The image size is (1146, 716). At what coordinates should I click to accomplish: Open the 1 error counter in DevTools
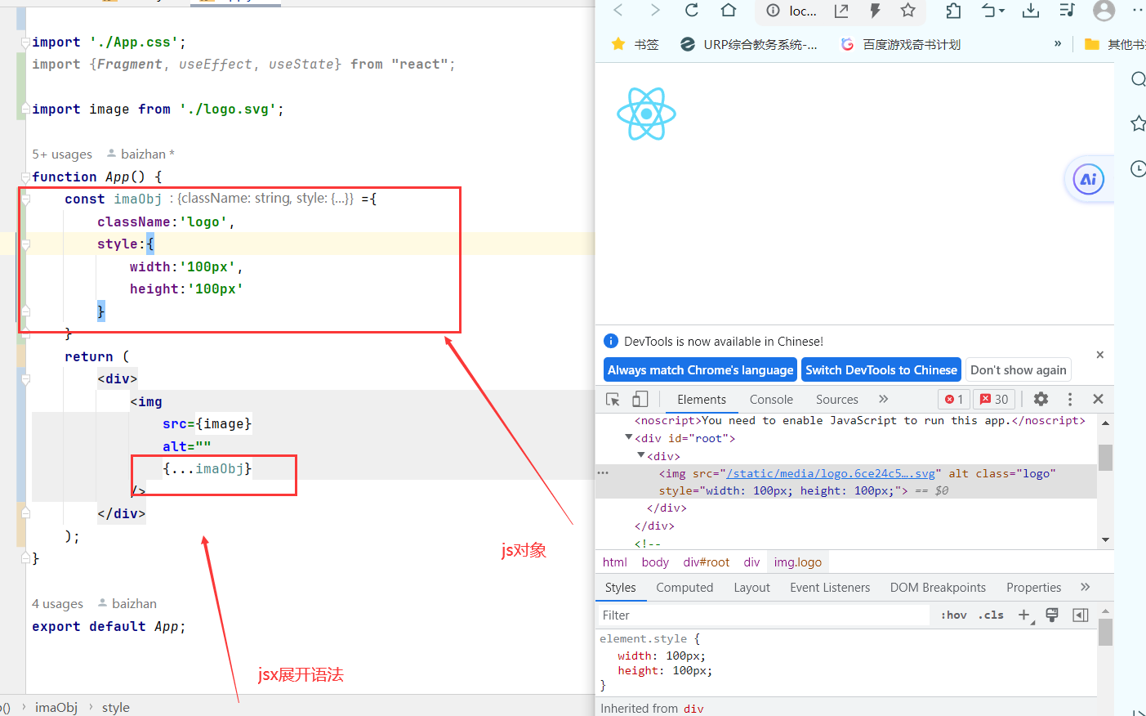click(x=954, y=399)
